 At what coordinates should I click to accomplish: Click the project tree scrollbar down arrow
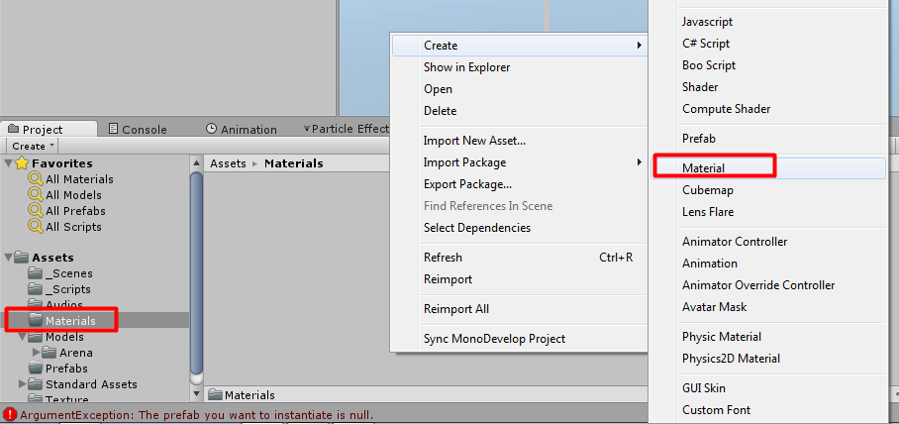pyautogui.click(x=197, y=394)
